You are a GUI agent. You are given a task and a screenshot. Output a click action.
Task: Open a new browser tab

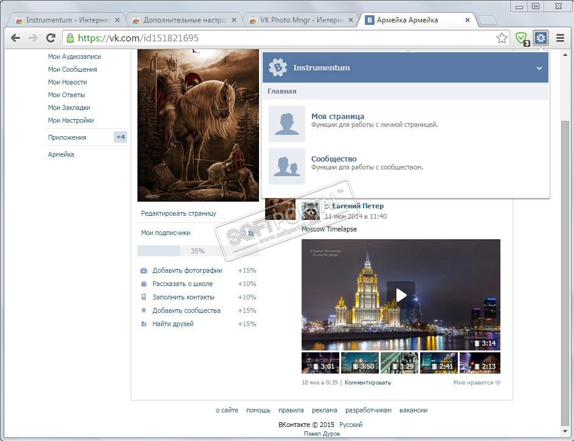click(487, 20)
